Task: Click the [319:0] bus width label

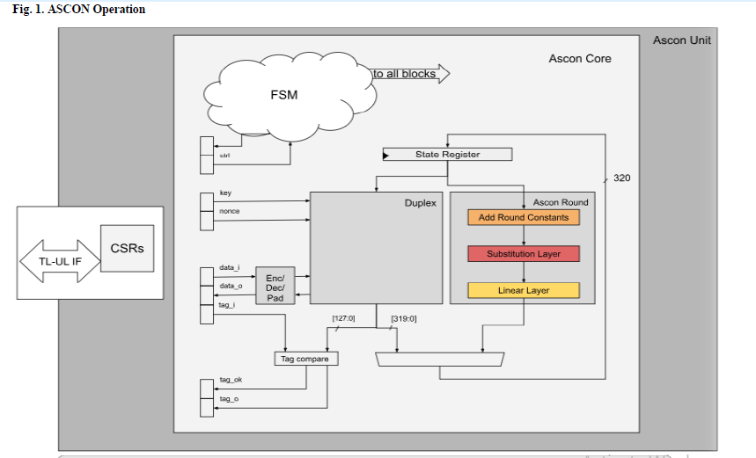Action: (403, 318)
